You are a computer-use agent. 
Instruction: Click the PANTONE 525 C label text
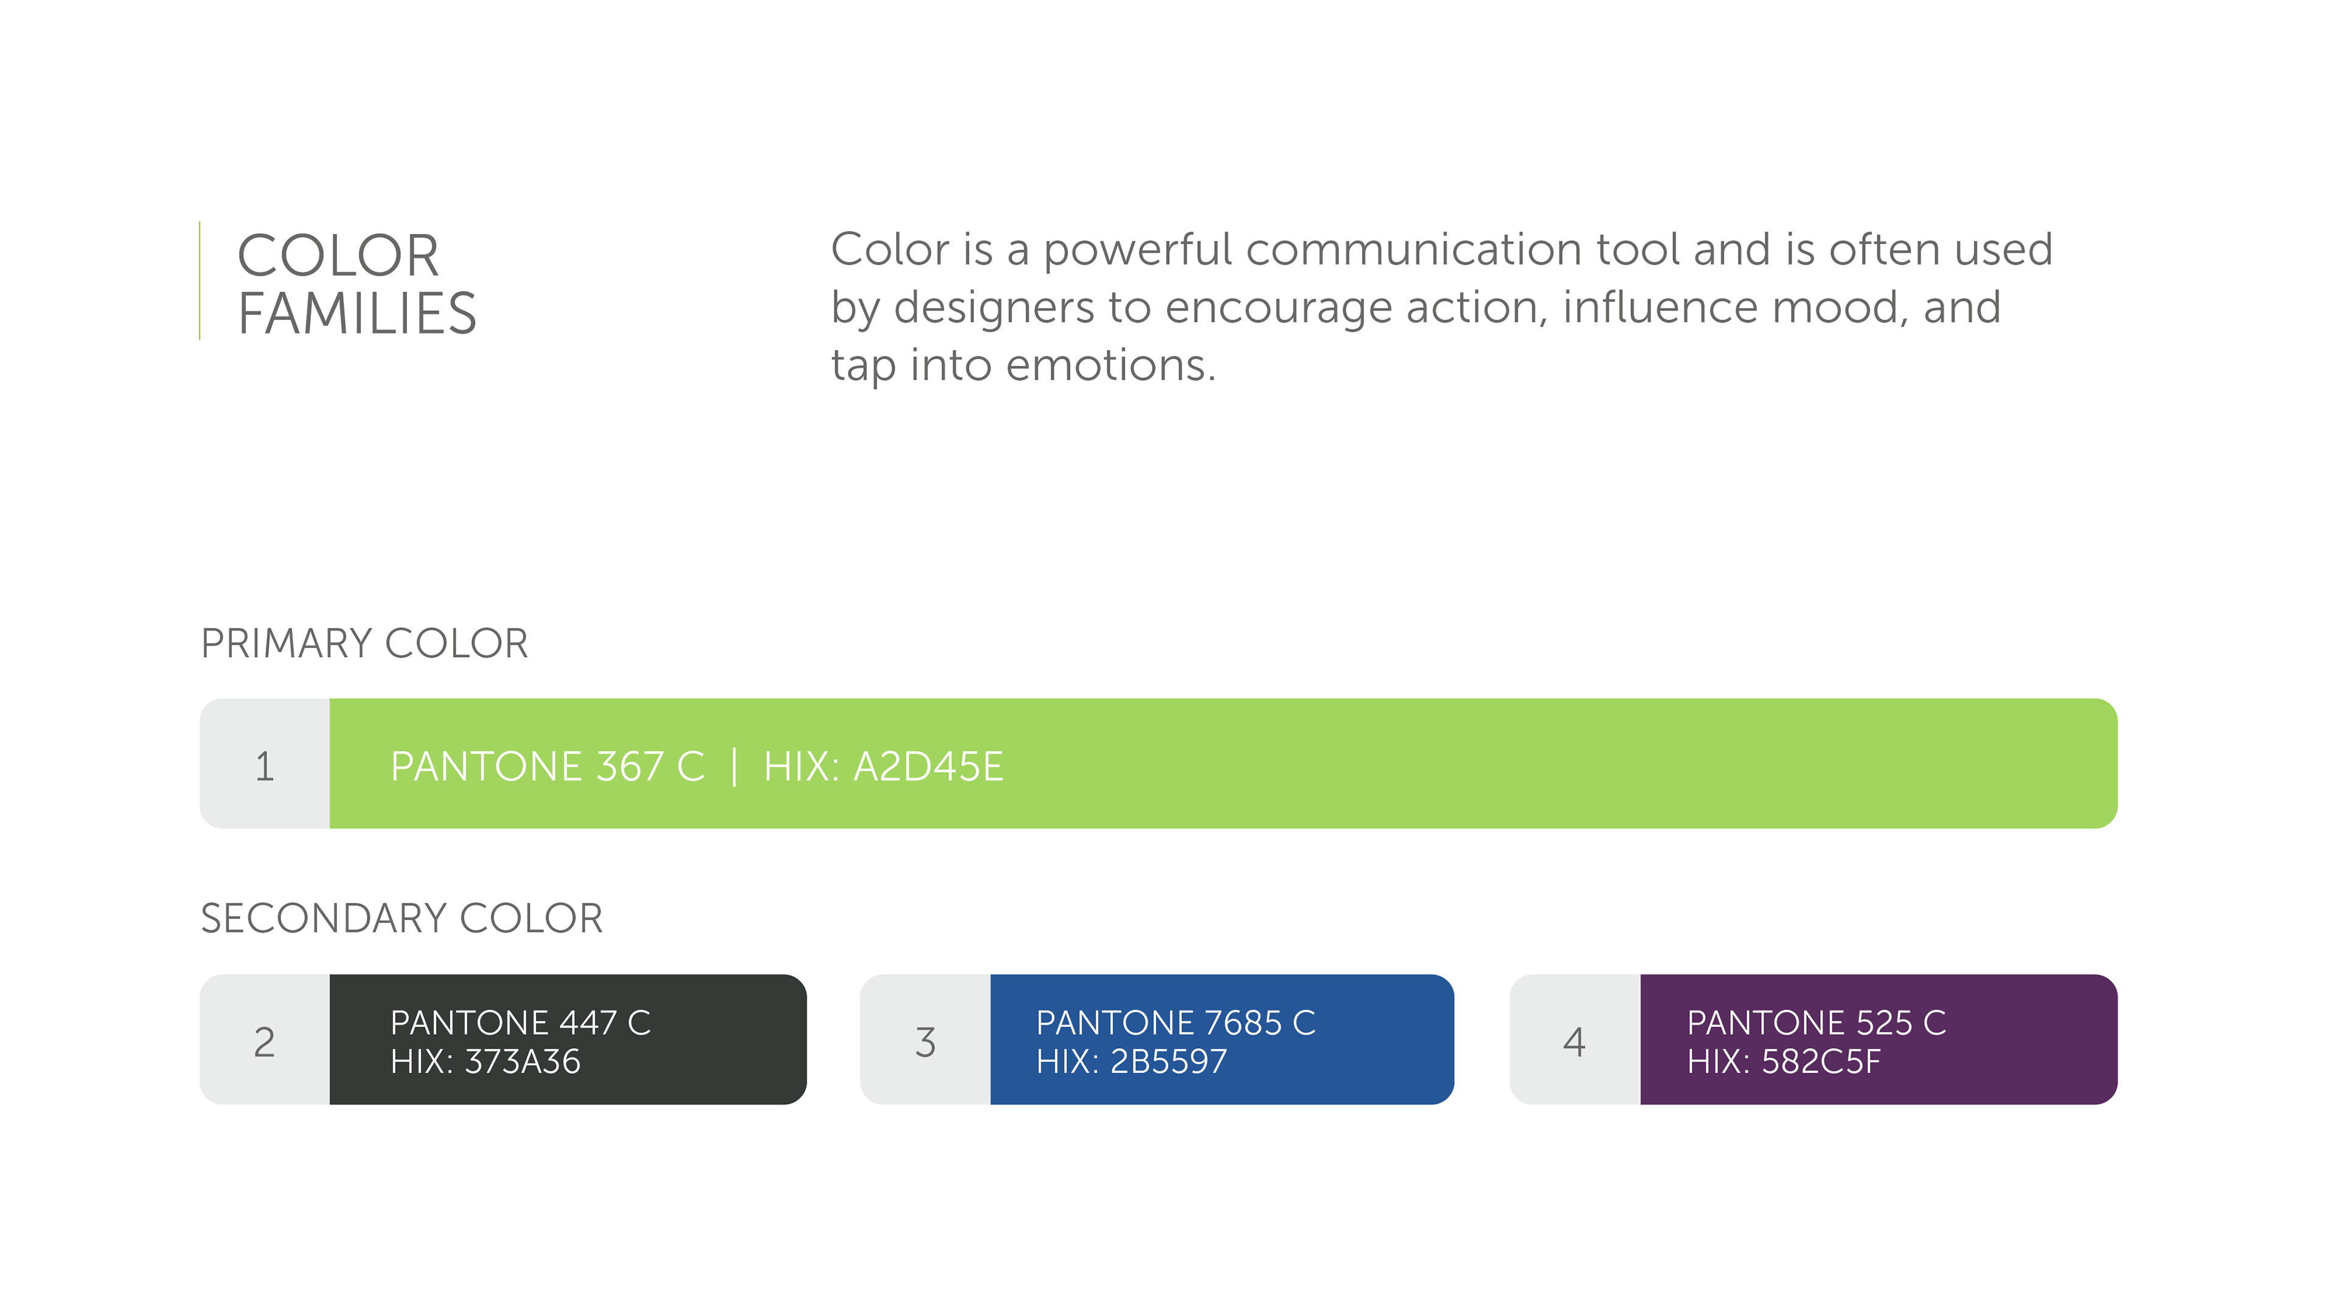pos(1815,1022)
